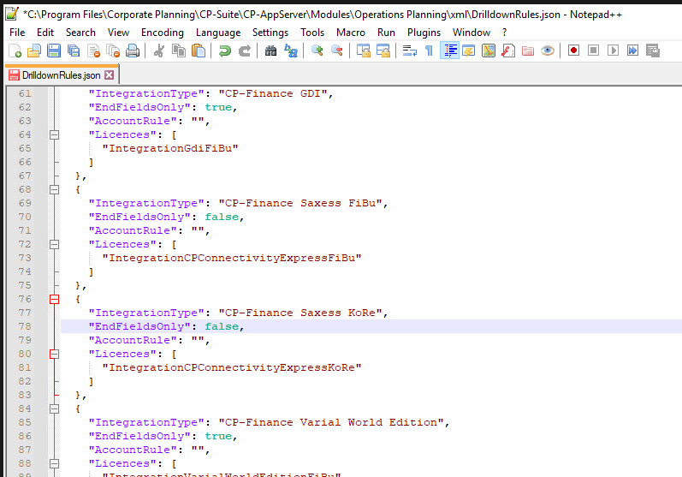Open Find using the binoculars icon

pos(271,51)
